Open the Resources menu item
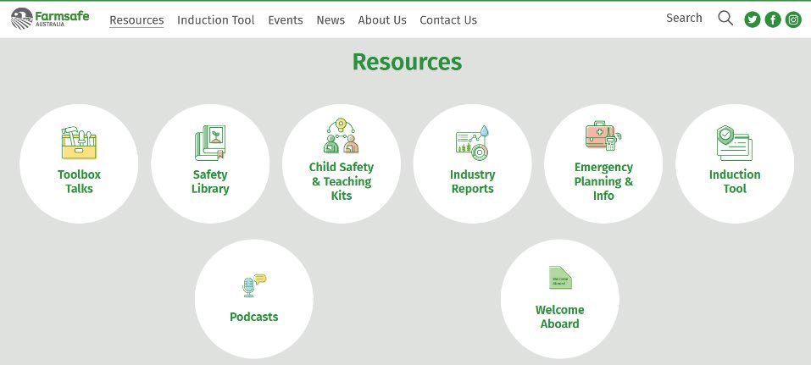Image resolution: width=811 pixels, height=365 pixels. tap(136, 20)
